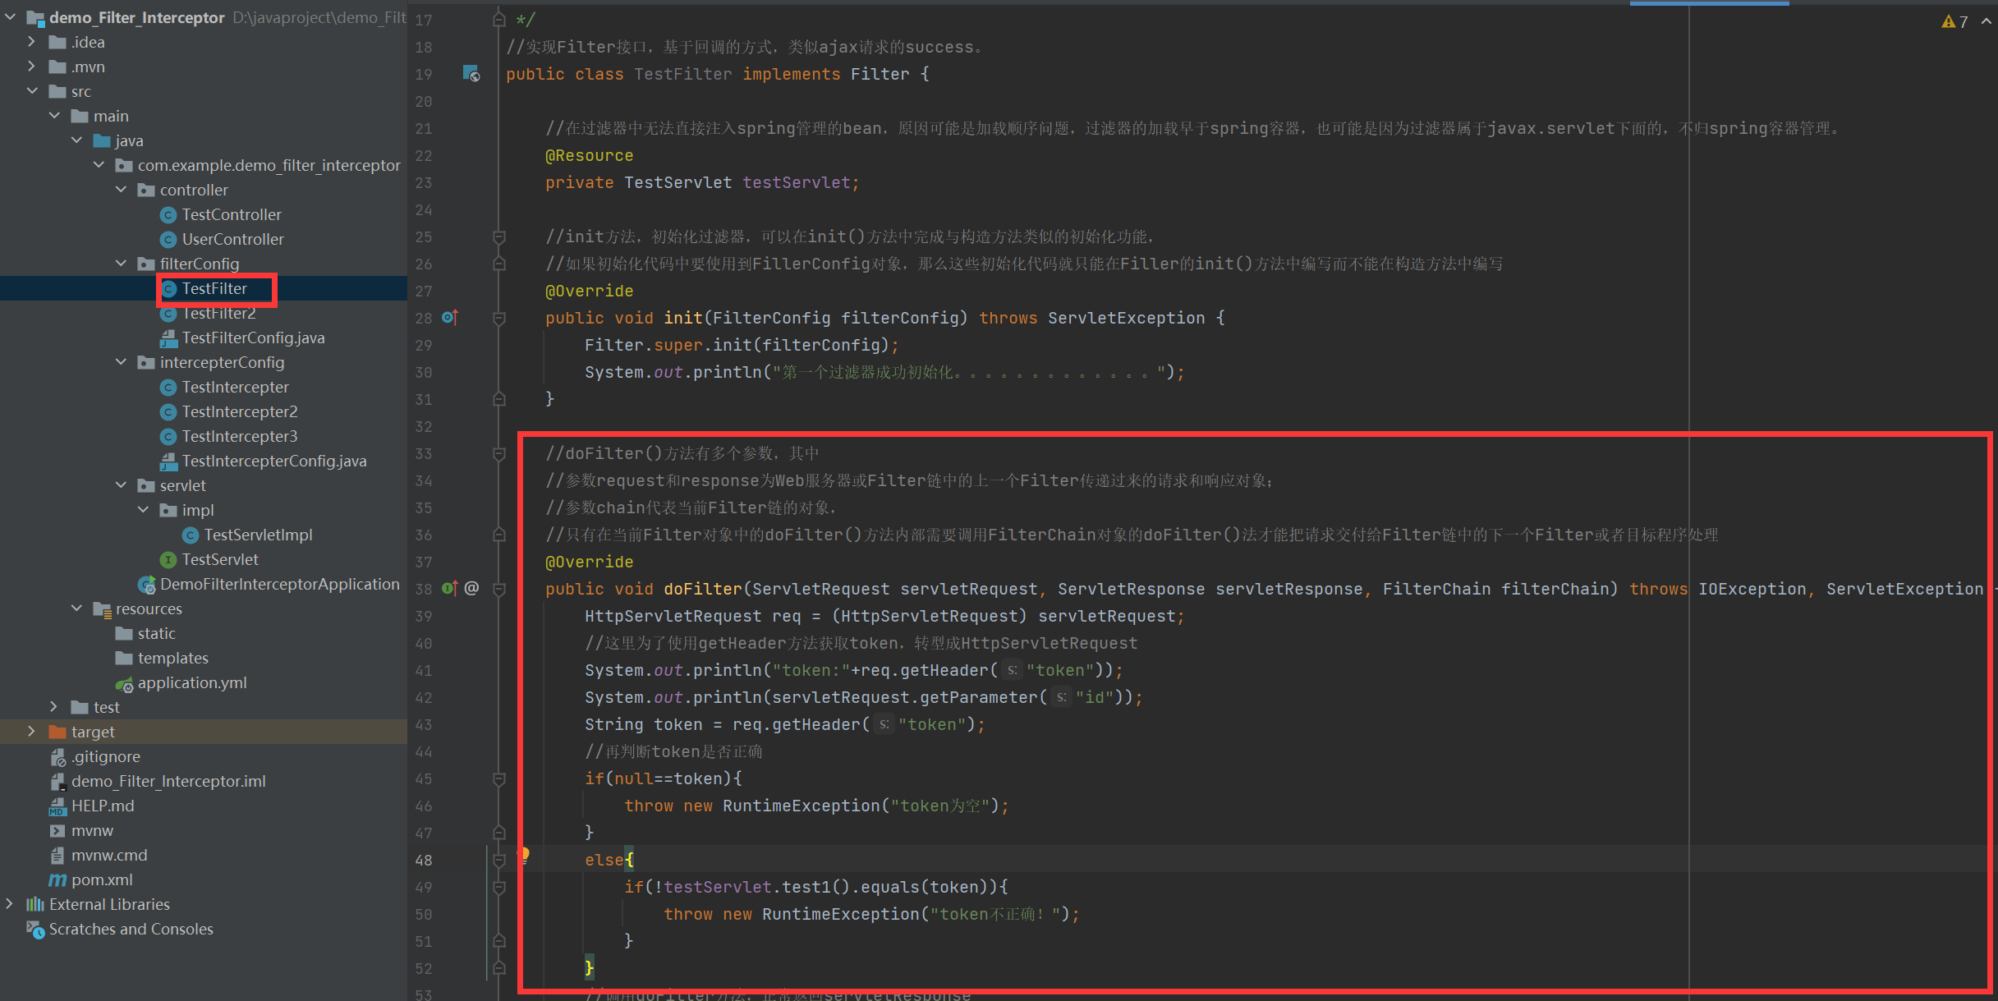The image size is (1998, 1001).
Task: Collapse the filterConfig package
Action: [x=121, y=263]
